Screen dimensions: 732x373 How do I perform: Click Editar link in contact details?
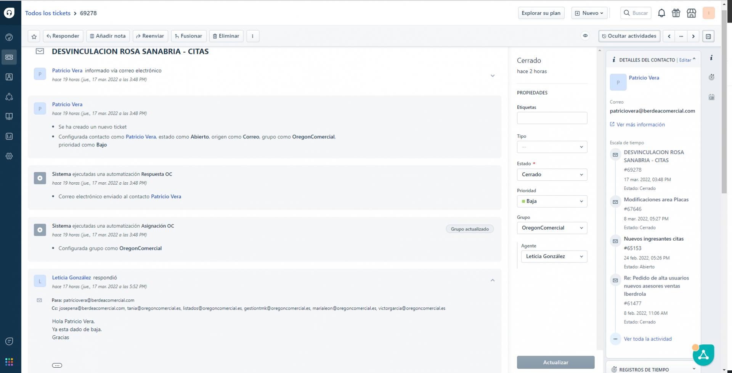685,60
